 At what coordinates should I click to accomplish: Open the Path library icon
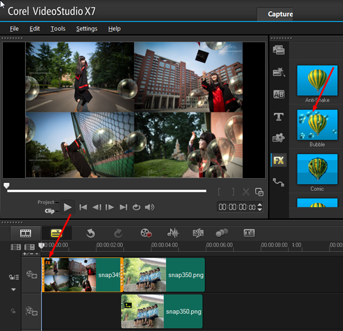[279, 182]
